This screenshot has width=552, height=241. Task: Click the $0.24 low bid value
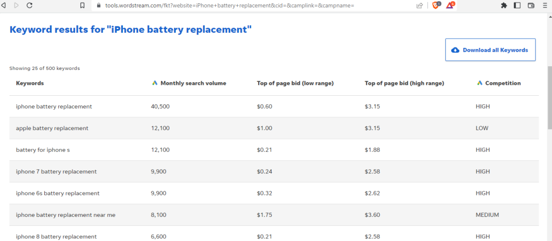click(264, 172)
